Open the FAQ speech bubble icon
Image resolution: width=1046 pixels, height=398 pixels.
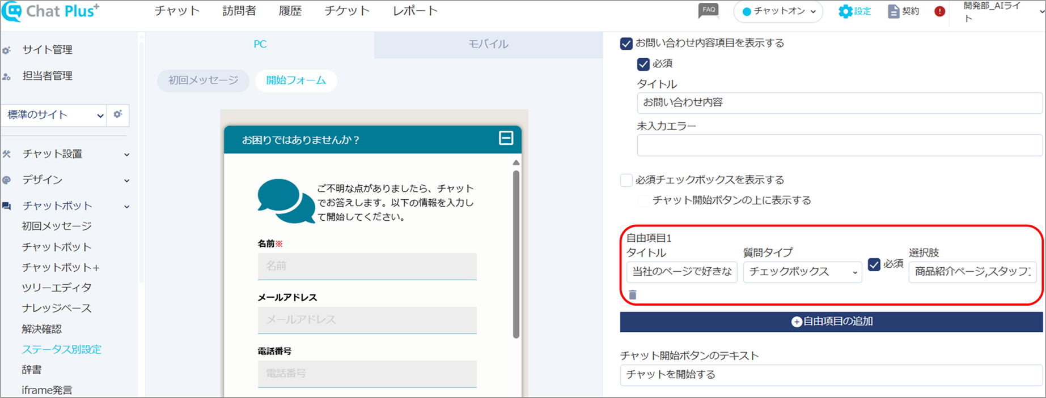(x=709, y=11)
